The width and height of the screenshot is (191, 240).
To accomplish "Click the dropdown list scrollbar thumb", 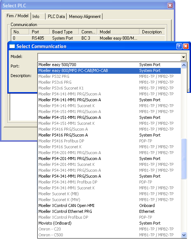I will click(x=184, y=159).
